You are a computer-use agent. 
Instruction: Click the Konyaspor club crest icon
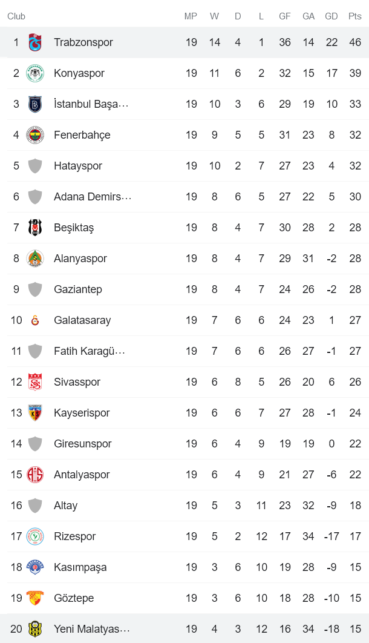34,73
